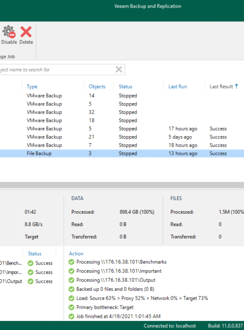Click check icon beside Processing Important action

tap(72, 271)
